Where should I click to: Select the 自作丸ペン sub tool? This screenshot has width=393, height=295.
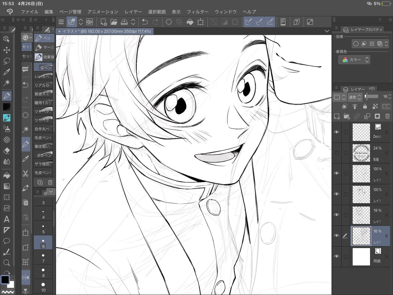pos(43,129)
